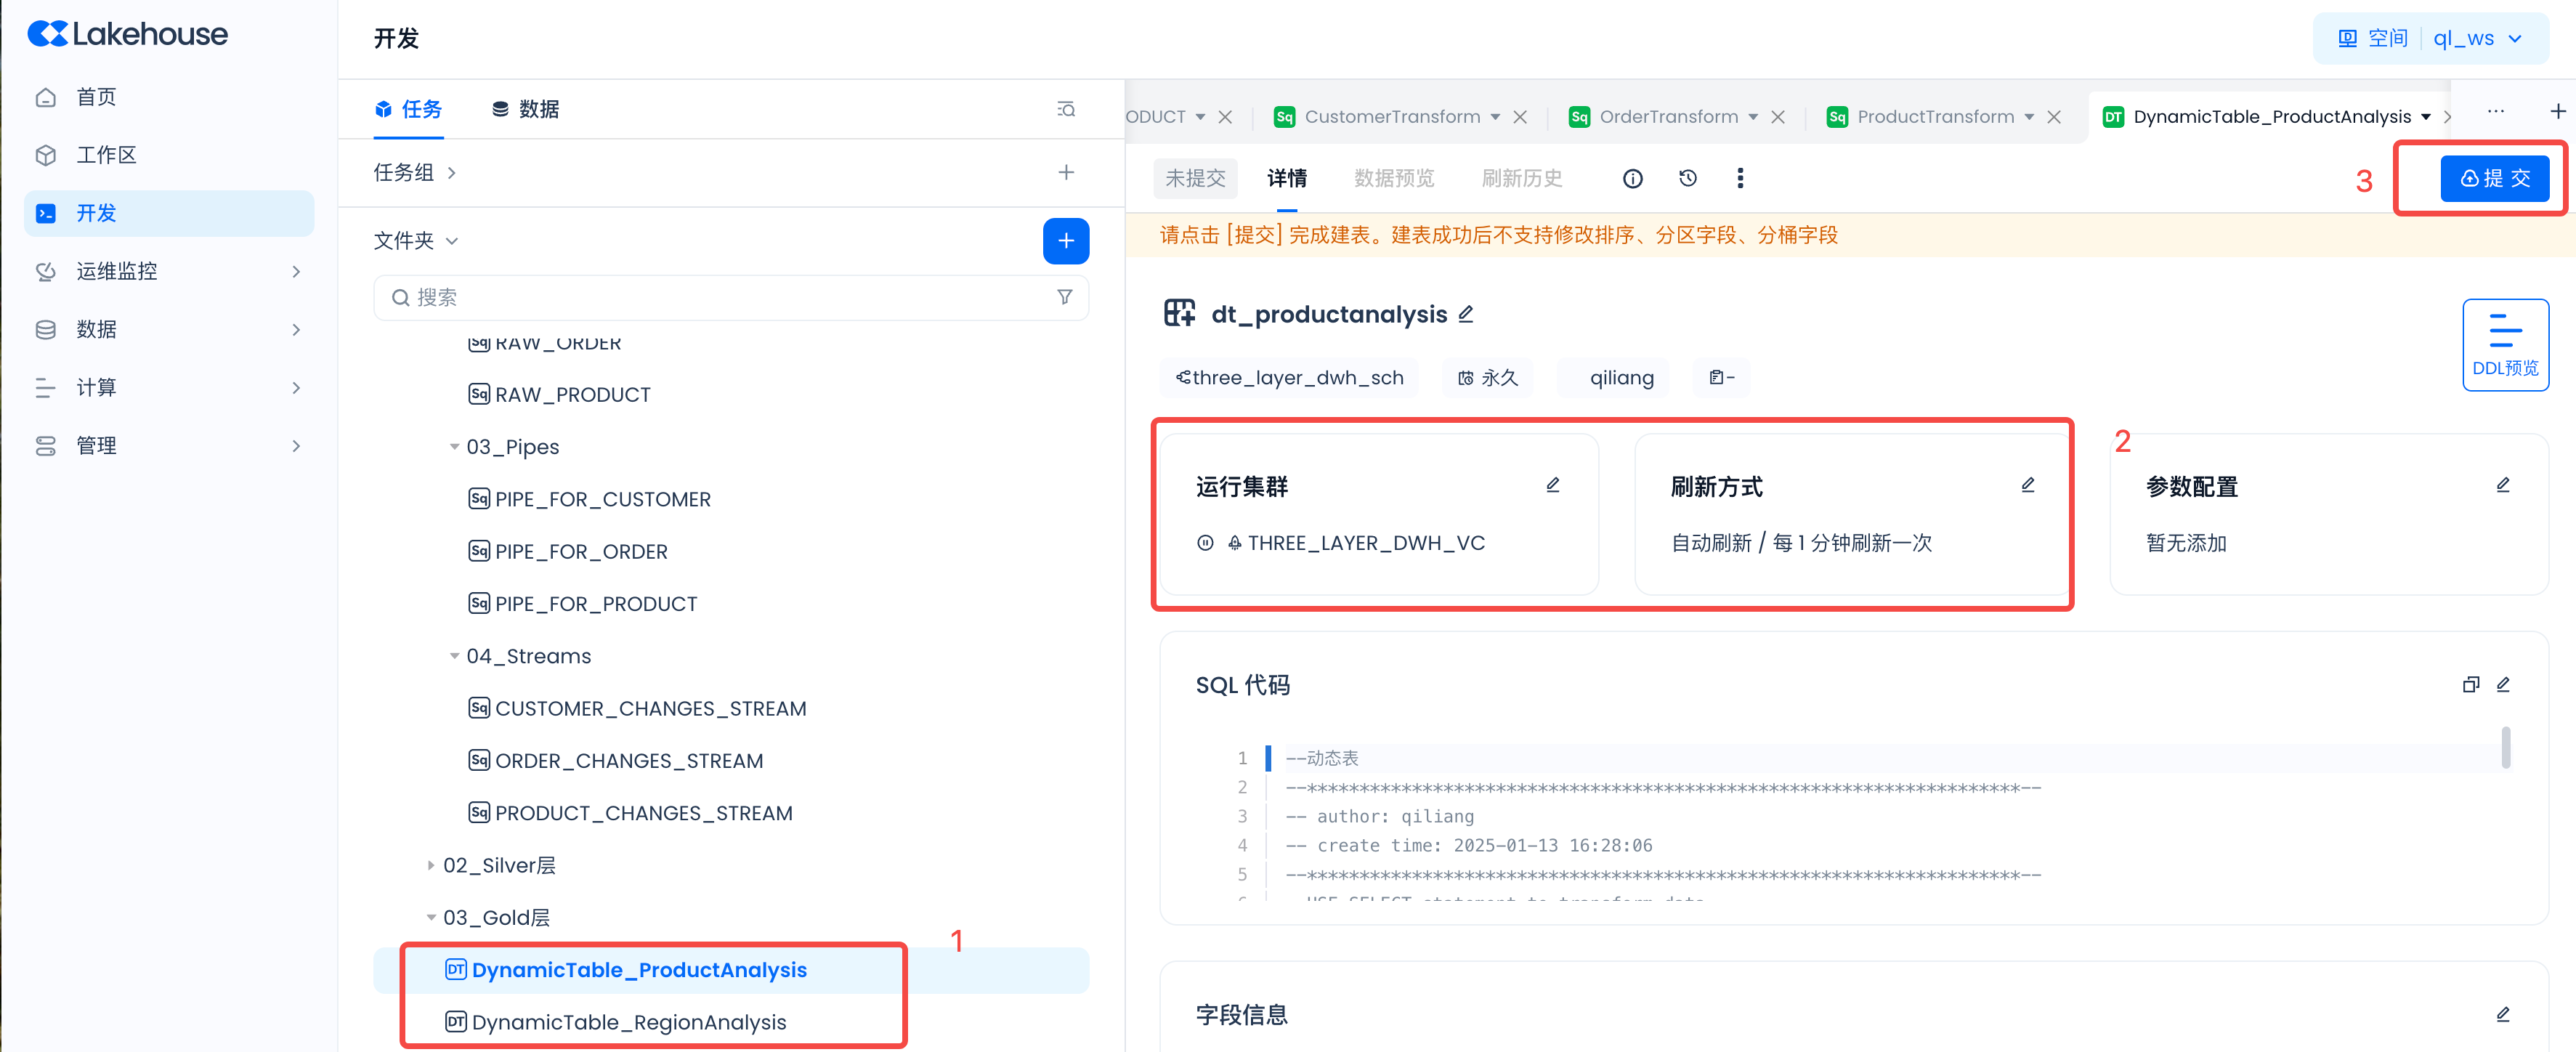Open the three-dot more options menu
This screenshot has height=1052, width=2576.
click(1740, 178)
